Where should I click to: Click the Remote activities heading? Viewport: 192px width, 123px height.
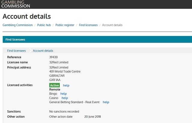click(55, 89)
